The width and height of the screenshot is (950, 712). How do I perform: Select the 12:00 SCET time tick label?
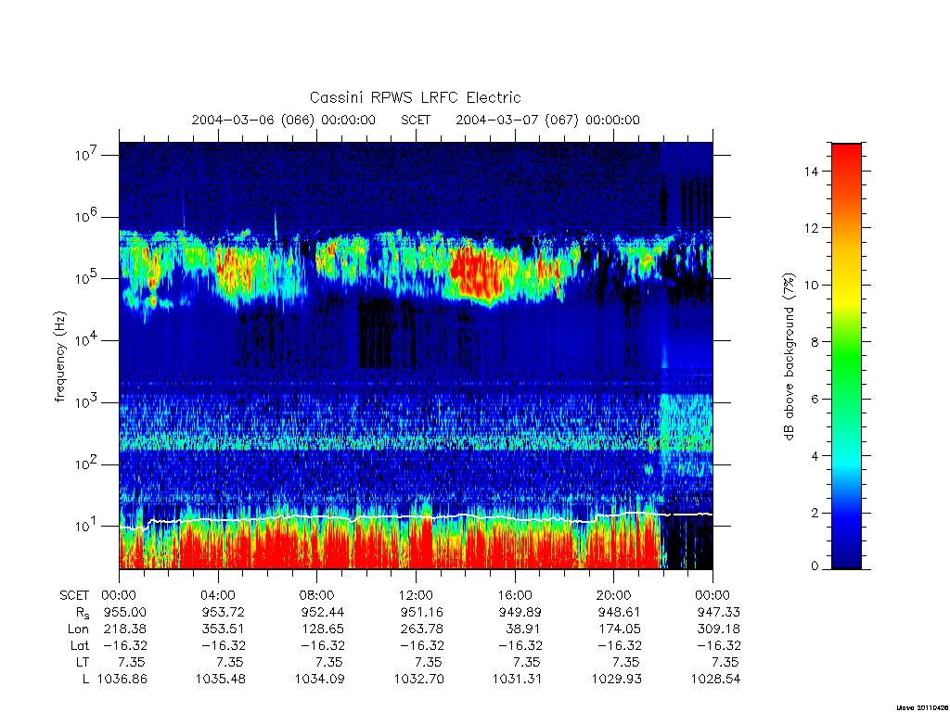(x=416, y=595)
